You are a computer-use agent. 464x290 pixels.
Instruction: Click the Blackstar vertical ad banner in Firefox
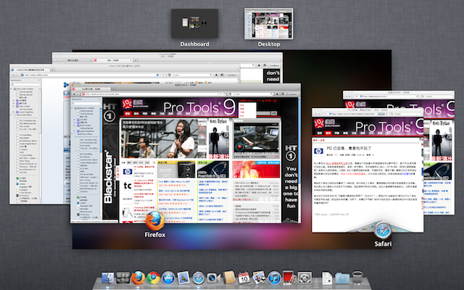(x=110, y=178)
